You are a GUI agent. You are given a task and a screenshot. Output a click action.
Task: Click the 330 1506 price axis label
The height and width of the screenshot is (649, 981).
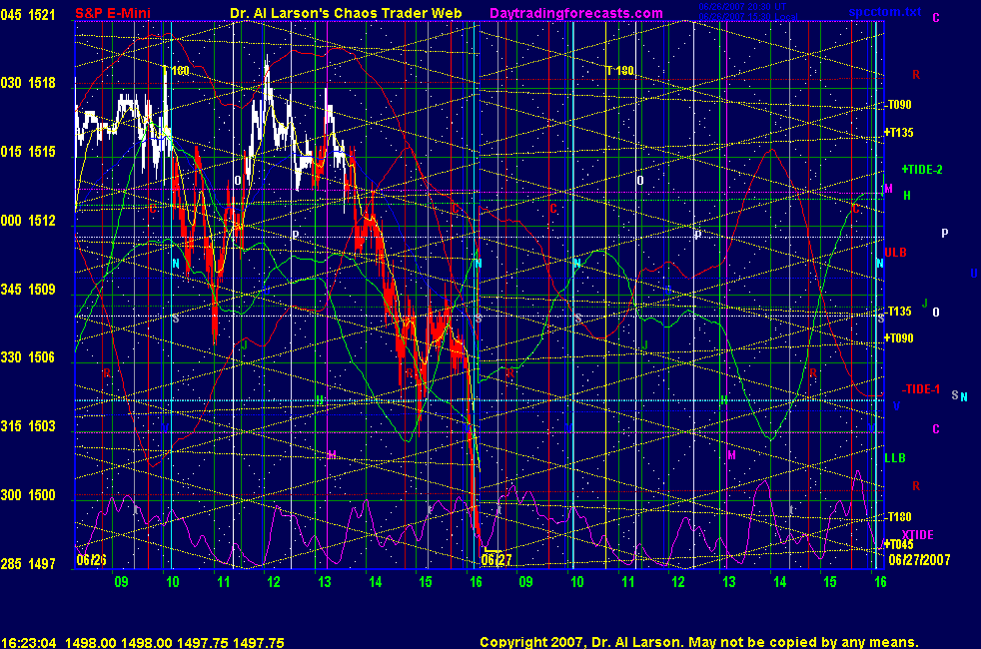tap(28, 357)
